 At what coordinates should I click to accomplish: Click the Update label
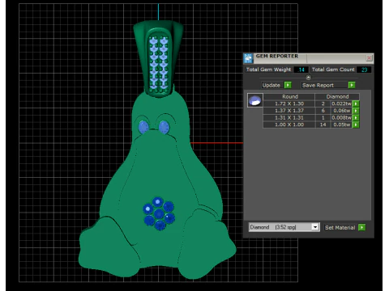point(271,85)
